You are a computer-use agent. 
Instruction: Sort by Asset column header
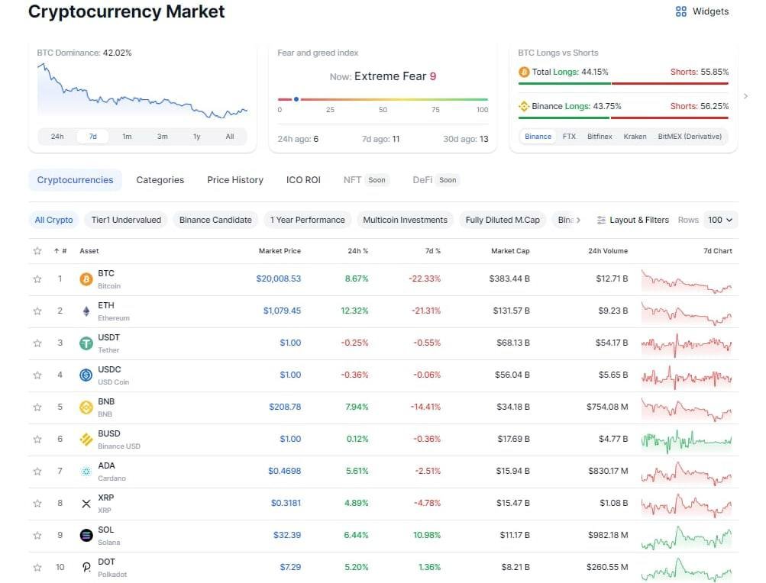pyautogui.click(x=89, y=251)
